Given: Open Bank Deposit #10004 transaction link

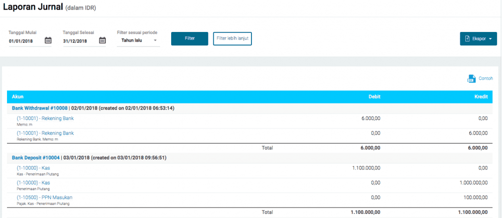Looking at the screenshot, I should 36,157.
